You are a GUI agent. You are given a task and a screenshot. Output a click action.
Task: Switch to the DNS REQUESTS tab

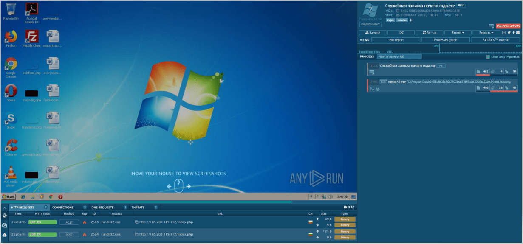[109, 208]
